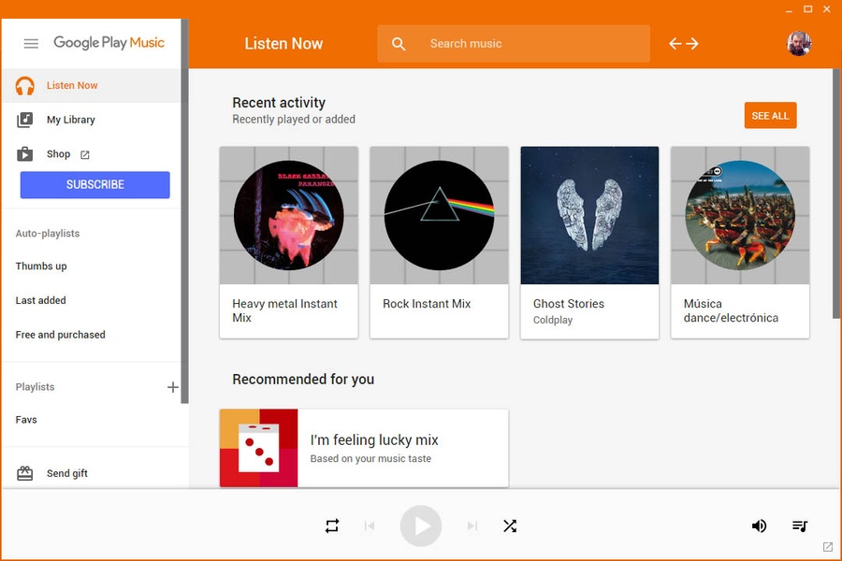Open the playback queue

click(x=800, y=525)
